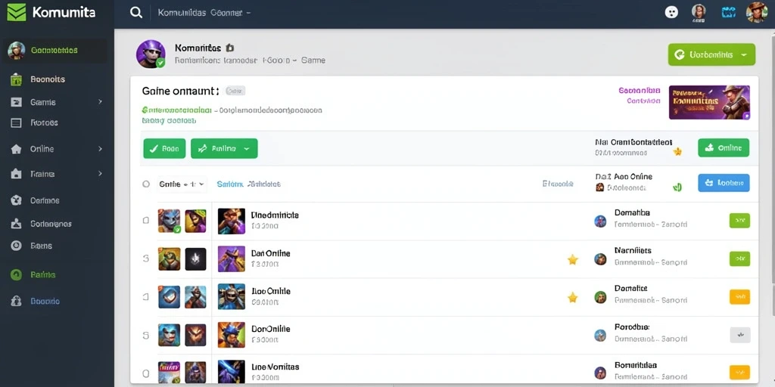
Task: Open the Dan Online game thumbnail
Action: [x=232, y=259]
